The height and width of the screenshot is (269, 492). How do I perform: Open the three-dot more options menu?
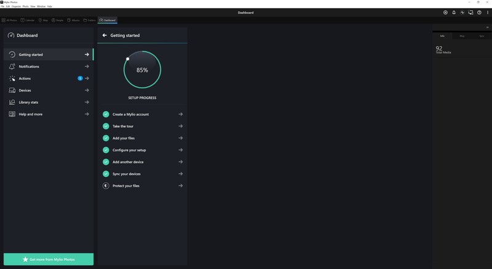tap(488, 12)
